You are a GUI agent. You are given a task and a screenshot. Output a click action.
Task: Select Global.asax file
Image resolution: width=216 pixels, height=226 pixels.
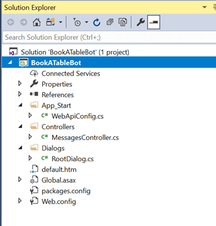[58, 180]
